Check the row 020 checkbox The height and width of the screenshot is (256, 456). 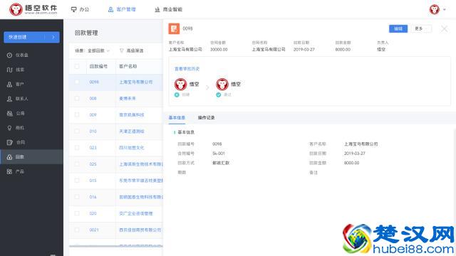(77, 213)
